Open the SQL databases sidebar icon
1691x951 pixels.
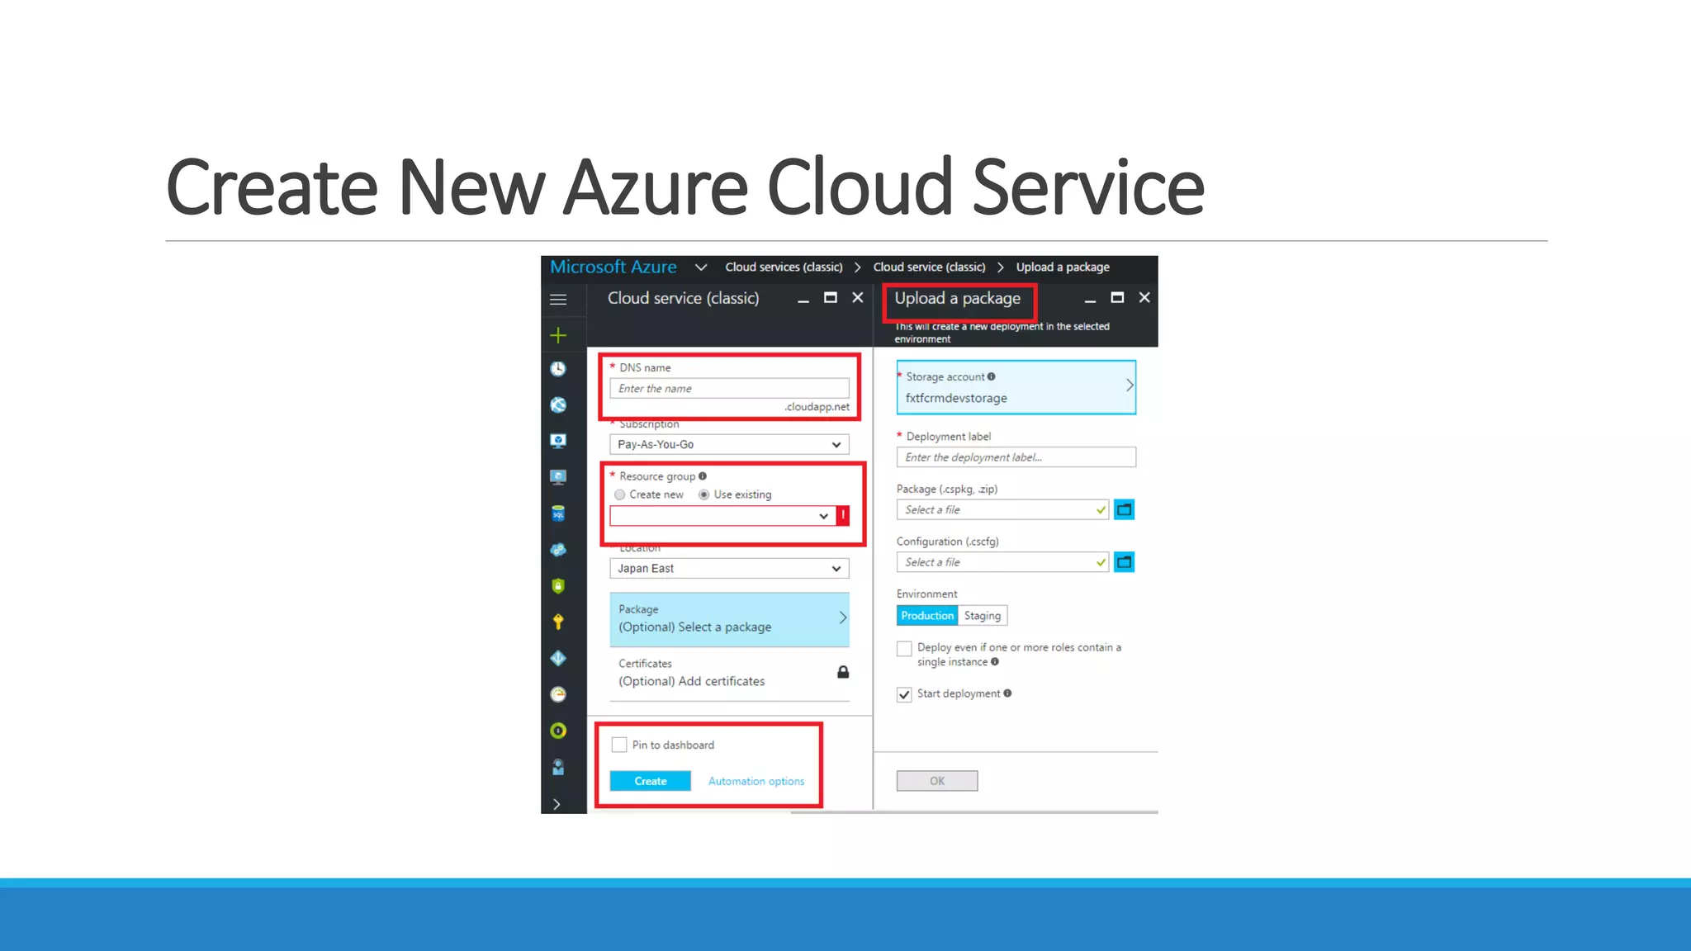(x=558, y=513)
